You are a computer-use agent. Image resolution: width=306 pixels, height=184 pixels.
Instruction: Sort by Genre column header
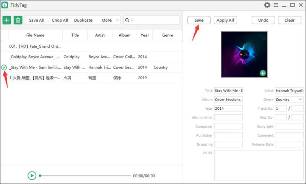168,35
